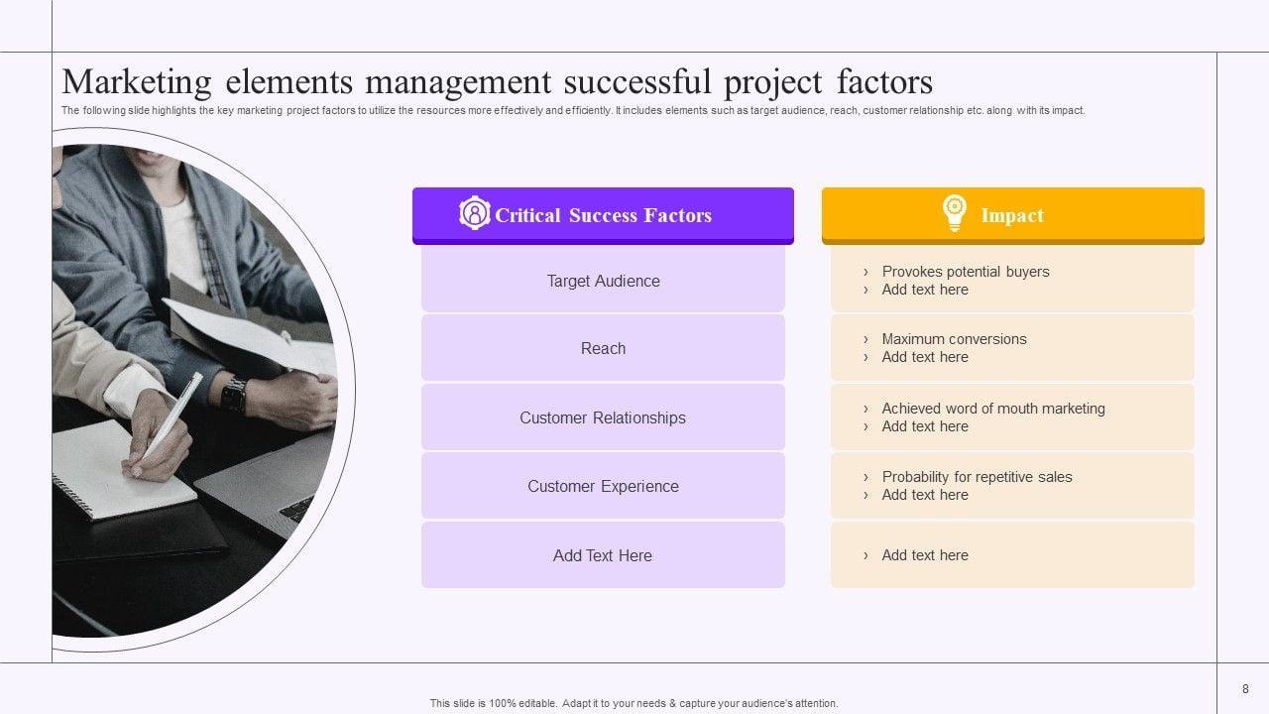Select the Customer Relationships box
Image resolution: width=1269 pixels, height=714 pixels.
tap(603, 417)
